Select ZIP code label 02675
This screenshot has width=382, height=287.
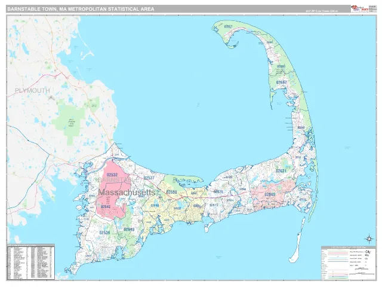pos(218,191)
